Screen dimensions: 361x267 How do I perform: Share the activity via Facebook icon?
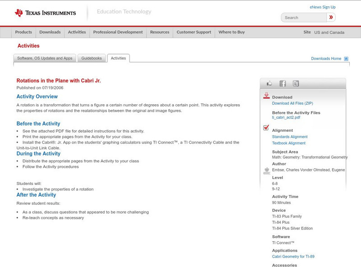pyautogui.click(x=282, y=83)
